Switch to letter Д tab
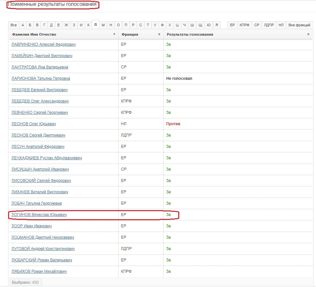The image size is (316, 287). click(51, 25)
